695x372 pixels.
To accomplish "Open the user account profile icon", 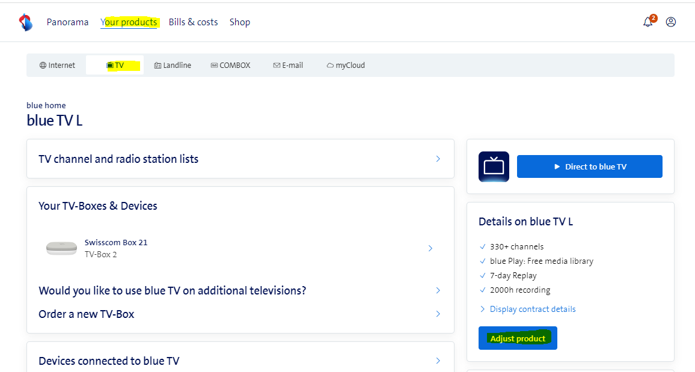I will click(671, 22).
